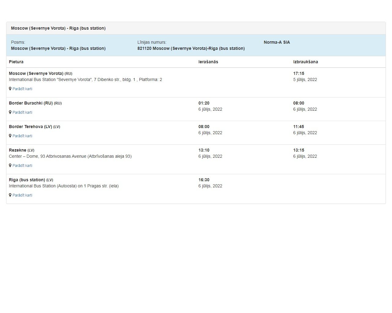This screenshot has height=313, width=392.
Task: Click the date '5 jūlijs, 2022'
Action: point(305,79)
